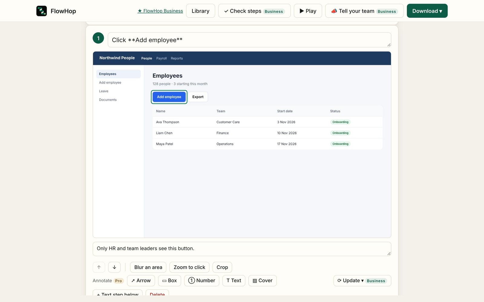Crop the step screenshot

(x=222, y=267)
